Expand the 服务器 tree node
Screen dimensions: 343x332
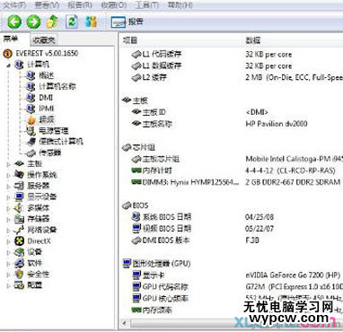8,186
